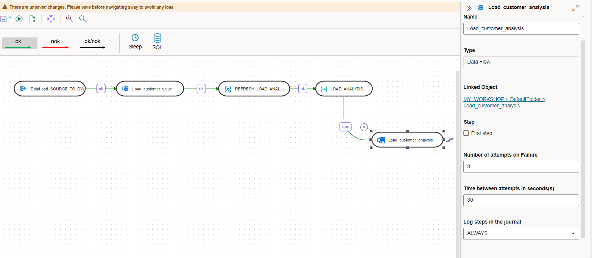This screenshot has width=592, height=258.
Task: Save the workflow with the disk icon
Action: (4, 19)
